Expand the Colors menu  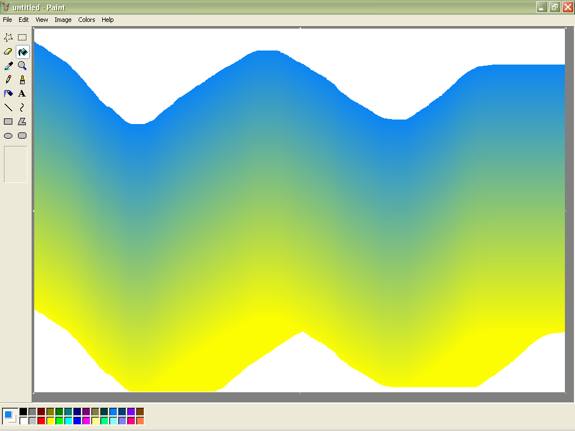pos(86,20)
